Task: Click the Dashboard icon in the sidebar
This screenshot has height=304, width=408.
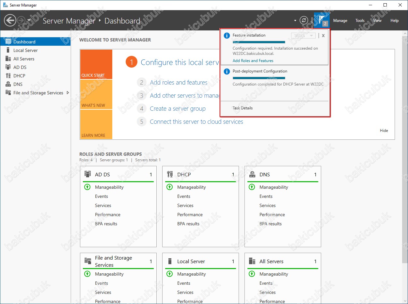Action: pos(8,42)
